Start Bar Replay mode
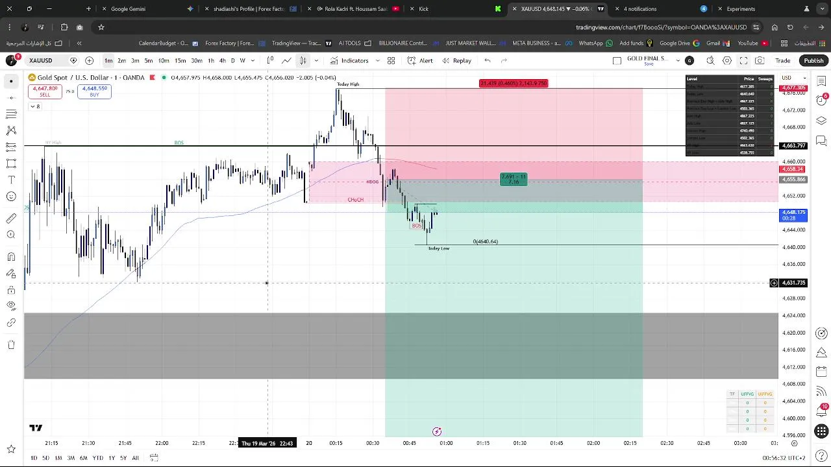The height and width of the screenshot is (467, 831). (x=456, y=60)
